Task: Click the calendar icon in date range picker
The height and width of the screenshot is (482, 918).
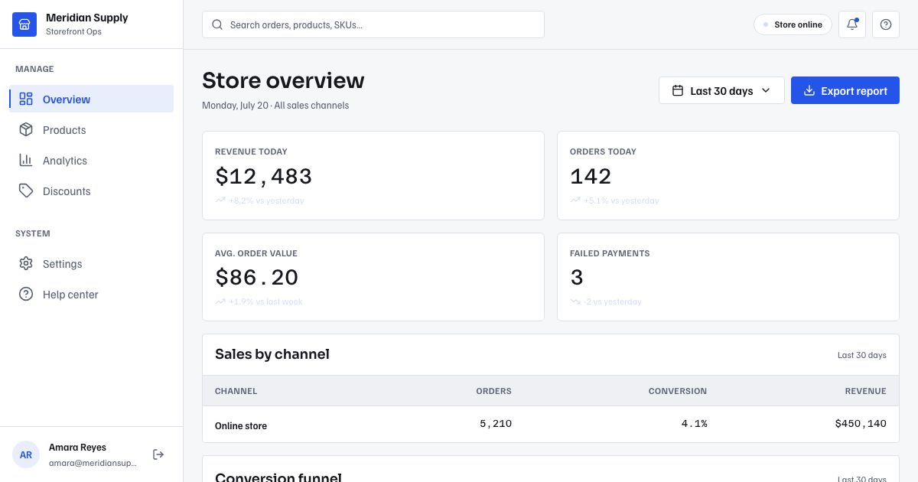Action: pos(678,90)
